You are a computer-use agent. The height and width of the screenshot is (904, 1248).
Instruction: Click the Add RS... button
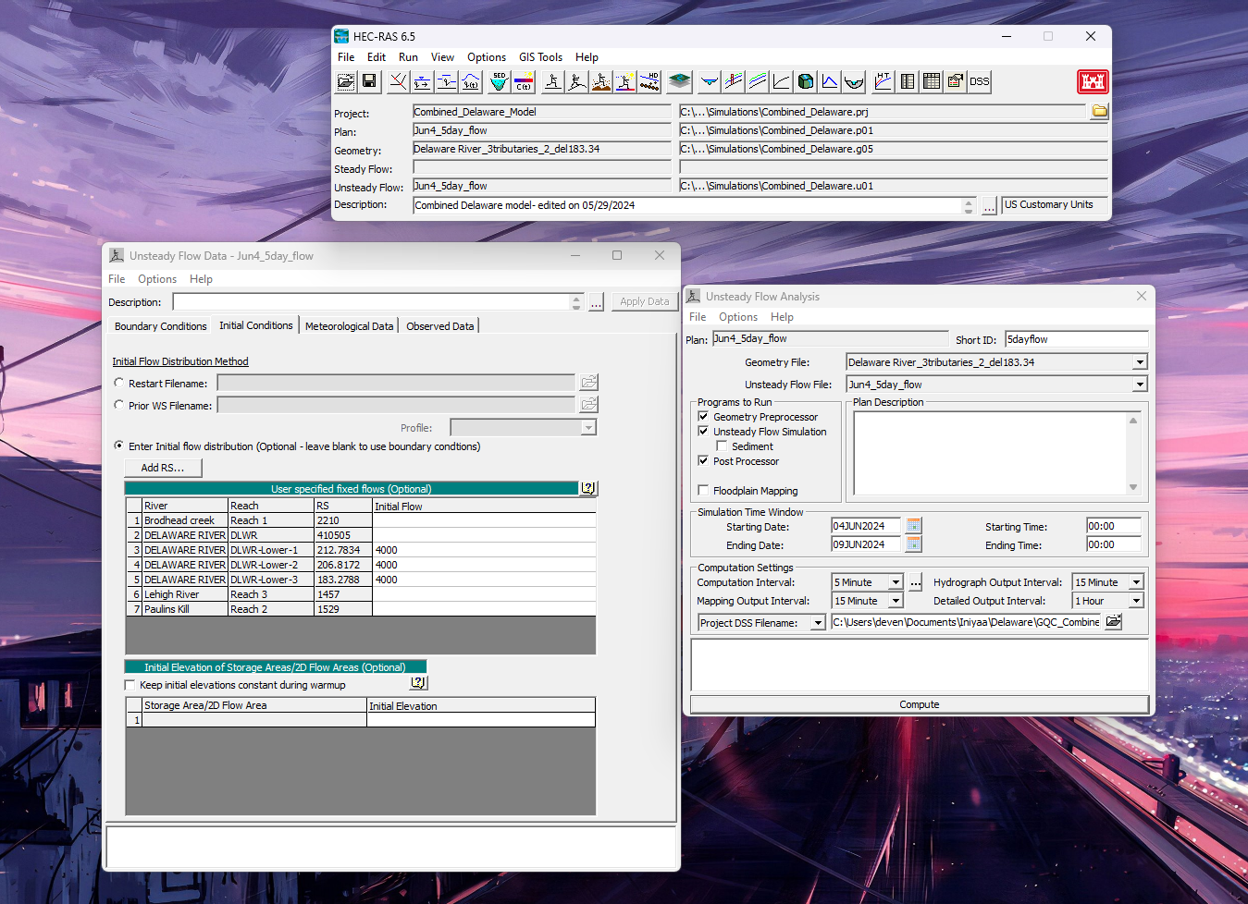tap(163, 468)
